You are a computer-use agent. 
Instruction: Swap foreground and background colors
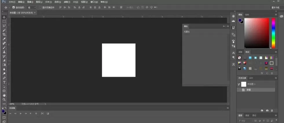coord(6,108)
